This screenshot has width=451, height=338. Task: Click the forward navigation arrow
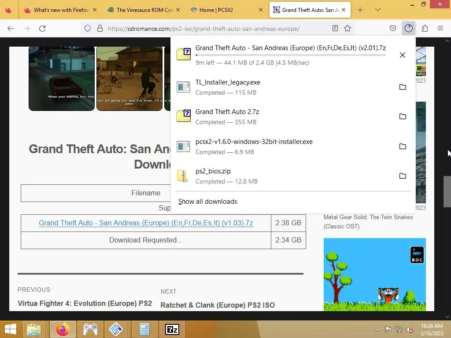pyautogui.click(x=26, y=28)
